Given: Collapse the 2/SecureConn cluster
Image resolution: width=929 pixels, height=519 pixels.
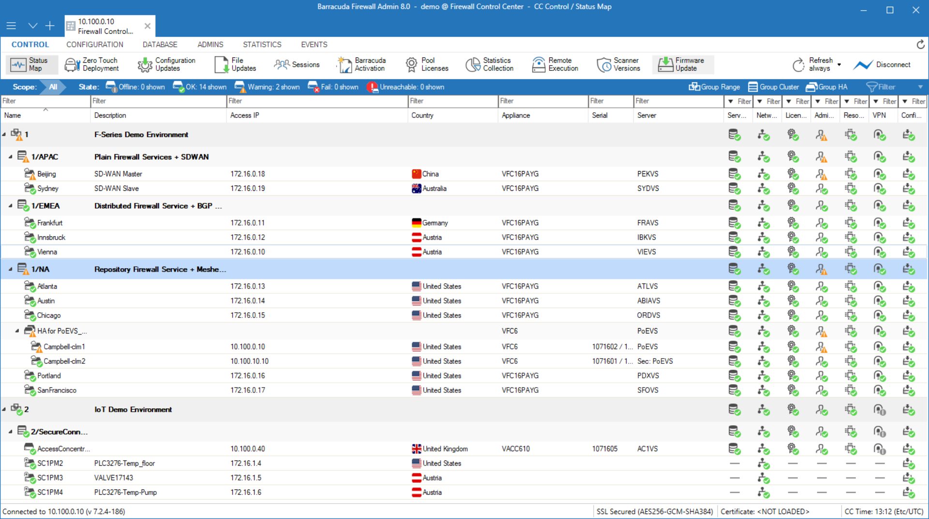Looking at the screenshot, I should 11,432.
